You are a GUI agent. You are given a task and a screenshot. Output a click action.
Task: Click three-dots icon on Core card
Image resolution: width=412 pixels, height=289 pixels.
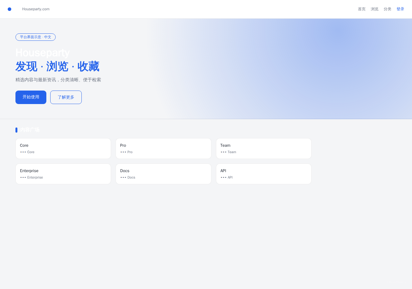pyautogui.click(x=23, y=152)
